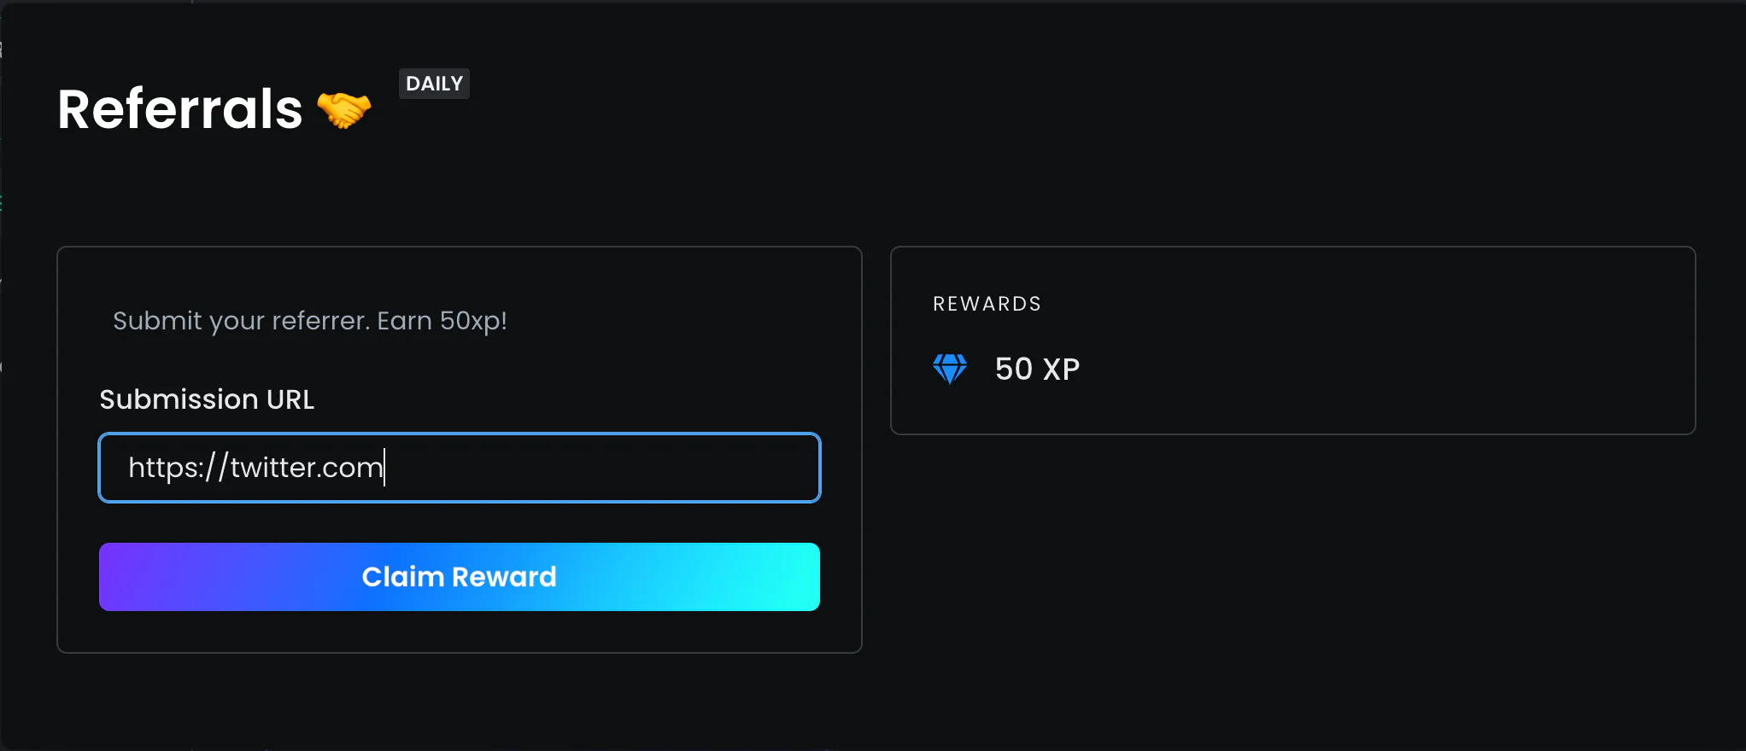Click the word 'Reward' on the gradient button
Screen dimensions: 1746x751
coord(504,577)
